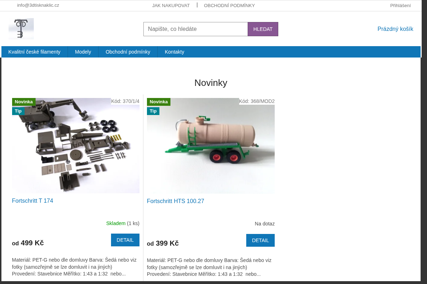Click DETAIL button for Fortschritt T 174
The width and height of the screenshot is (427, 284).
click(x=125, y=240)
